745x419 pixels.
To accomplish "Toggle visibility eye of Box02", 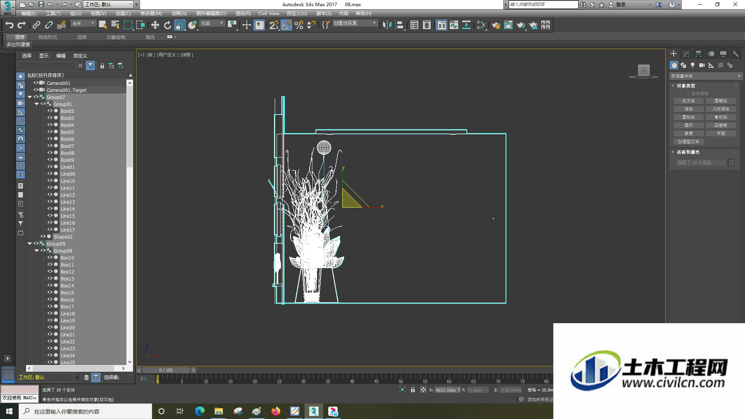I will click(x=50, y=111).
